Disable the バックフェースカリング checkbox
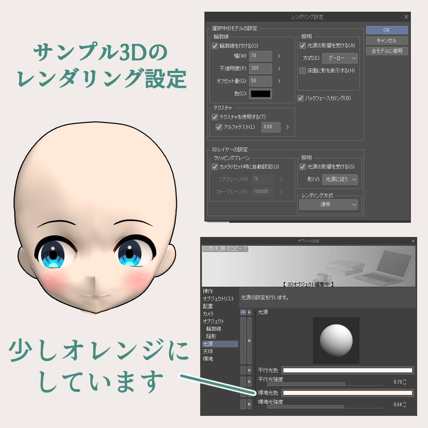The width and height of the screenshot is (428, 428). tap(301, 98)
